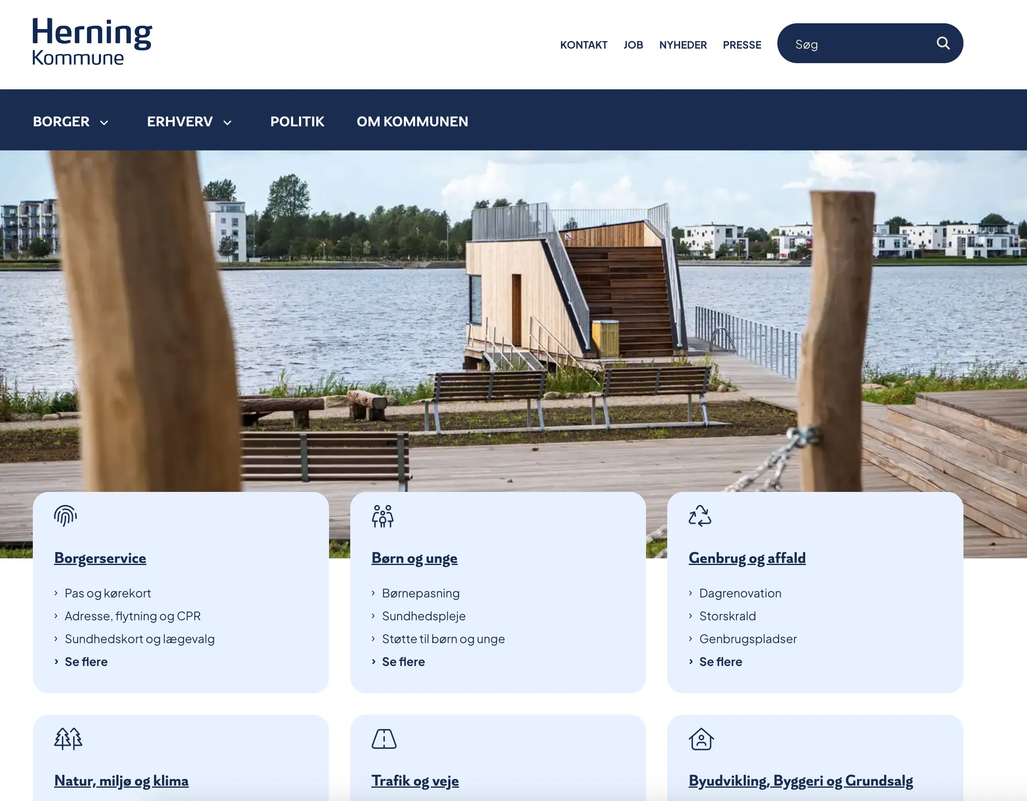This screenshot has height=801, width=1027.
Task: Click the recycling icon above Genbrug og affald
Action: point(700,516)
